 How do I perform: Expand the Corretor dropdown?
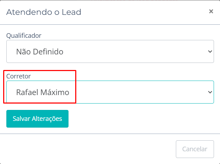coord(110,92)
